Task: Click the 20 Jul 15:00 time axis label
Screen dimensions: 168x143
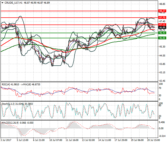Action: pyautogui.click(x=153, y=140)
